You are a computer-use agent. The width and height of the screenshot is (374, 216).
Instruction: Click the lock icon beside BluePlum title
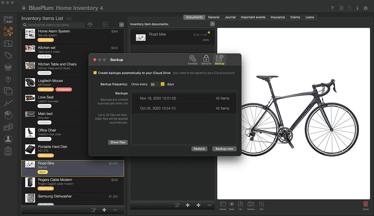[24, 8]
